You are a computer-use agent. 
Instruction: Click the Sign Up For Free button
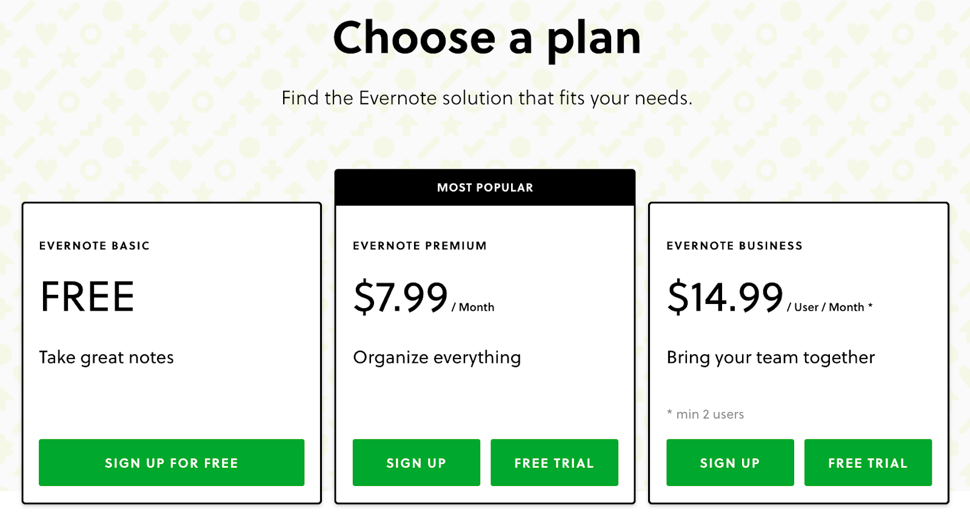point(172,462)
